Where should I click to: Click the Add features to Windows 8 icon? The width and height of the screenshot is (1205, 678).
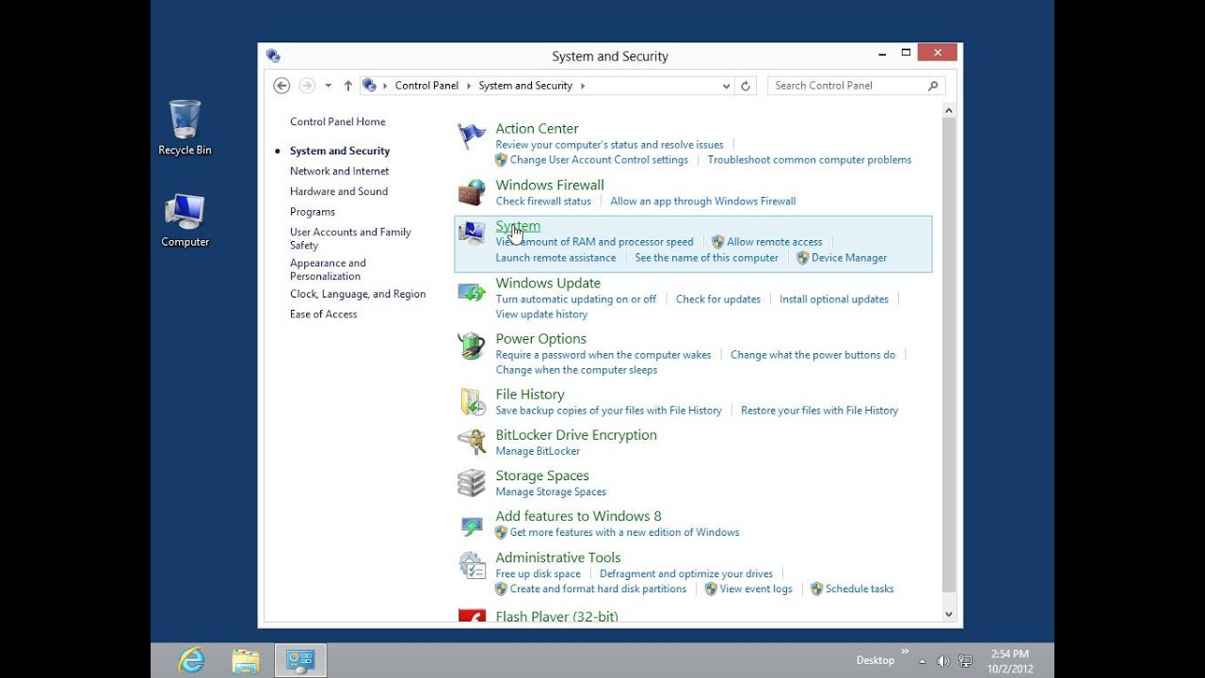472,525
